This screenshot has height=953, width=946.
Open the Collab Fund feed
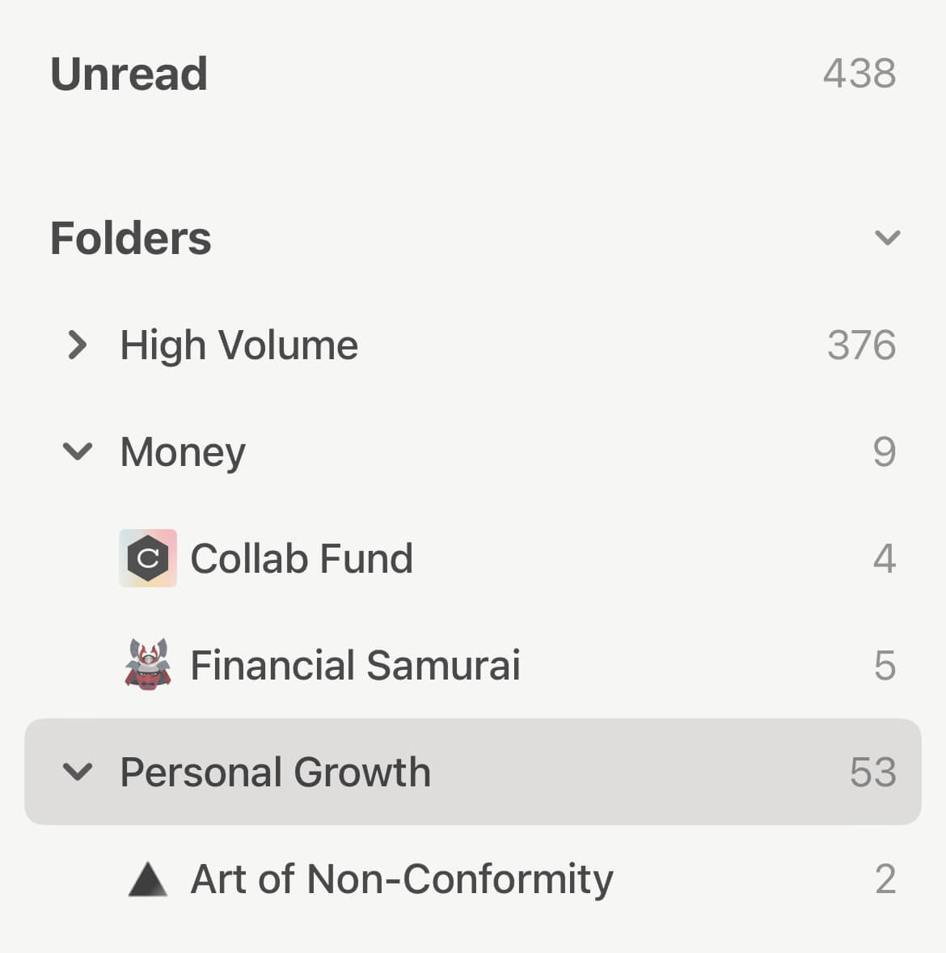(302, 558)
